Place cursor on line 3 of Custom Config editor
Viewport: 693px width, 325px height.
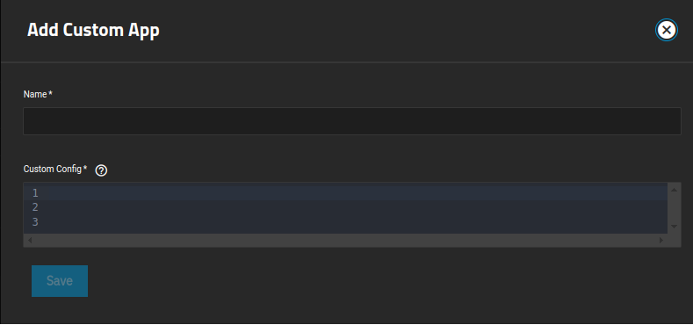coord(354,222)
